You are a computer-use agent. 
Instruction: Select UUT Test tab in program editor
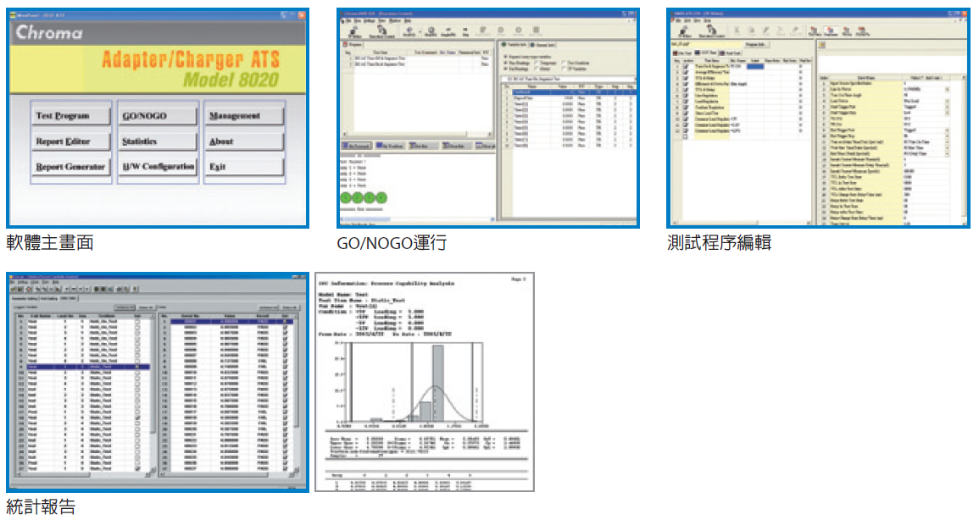click(705, 53)
